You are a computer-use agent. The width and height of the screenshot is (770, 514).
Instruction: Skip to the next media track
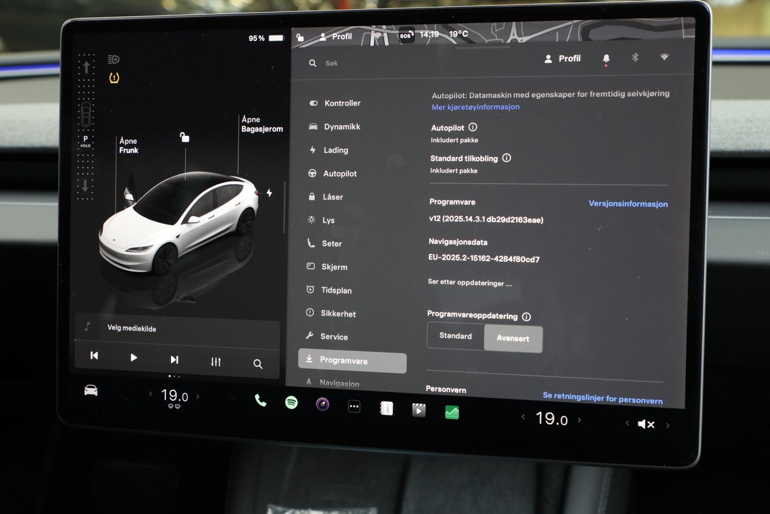point(174,359)
